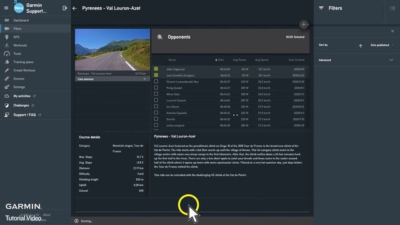Screen dimensions: 400x225
Task: Click the Opponents cyclist icon
Action: coord(160,37)
